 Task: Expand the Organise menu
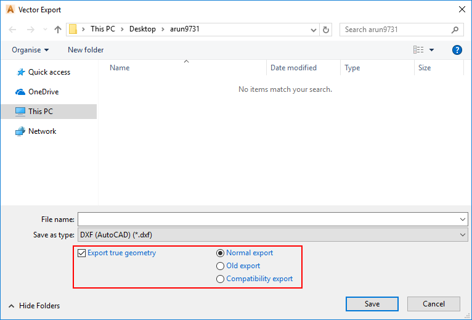[30, 50]
